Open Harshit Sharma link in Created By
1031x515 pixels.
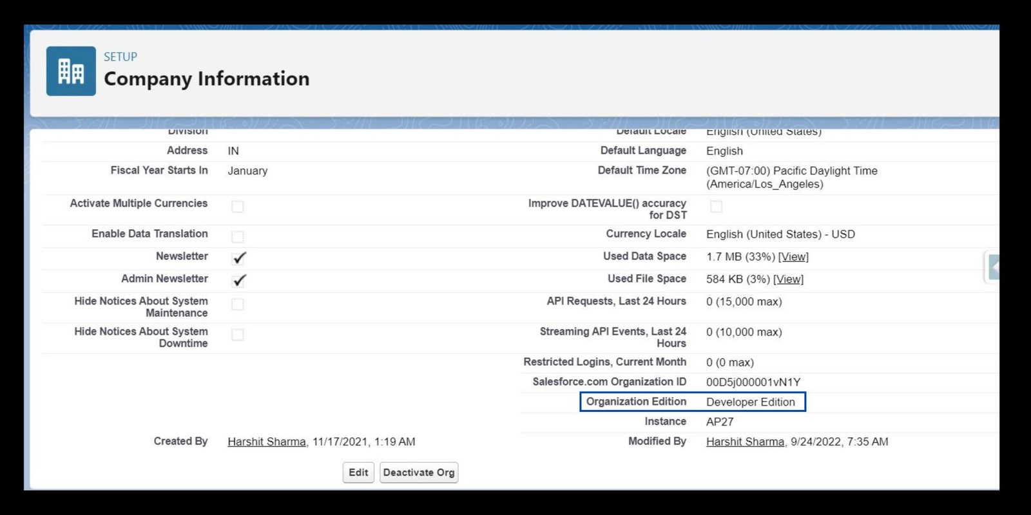tap(266, 442)
